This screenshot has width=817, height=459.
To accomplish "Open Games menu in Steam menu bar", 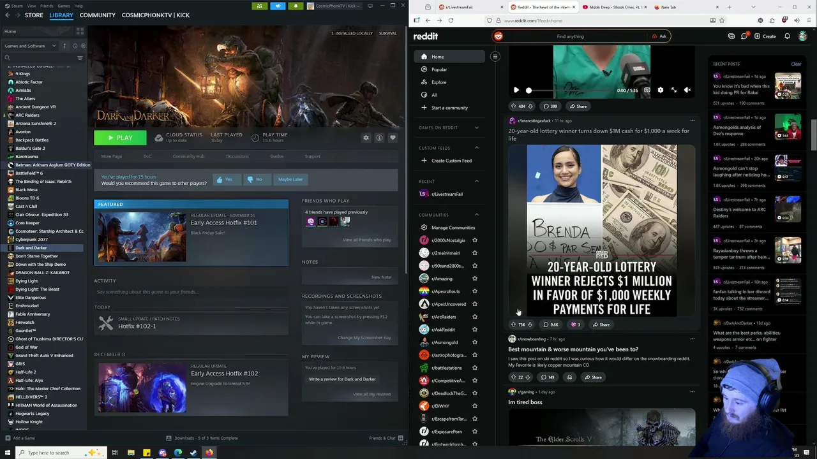I will [64, 6].
